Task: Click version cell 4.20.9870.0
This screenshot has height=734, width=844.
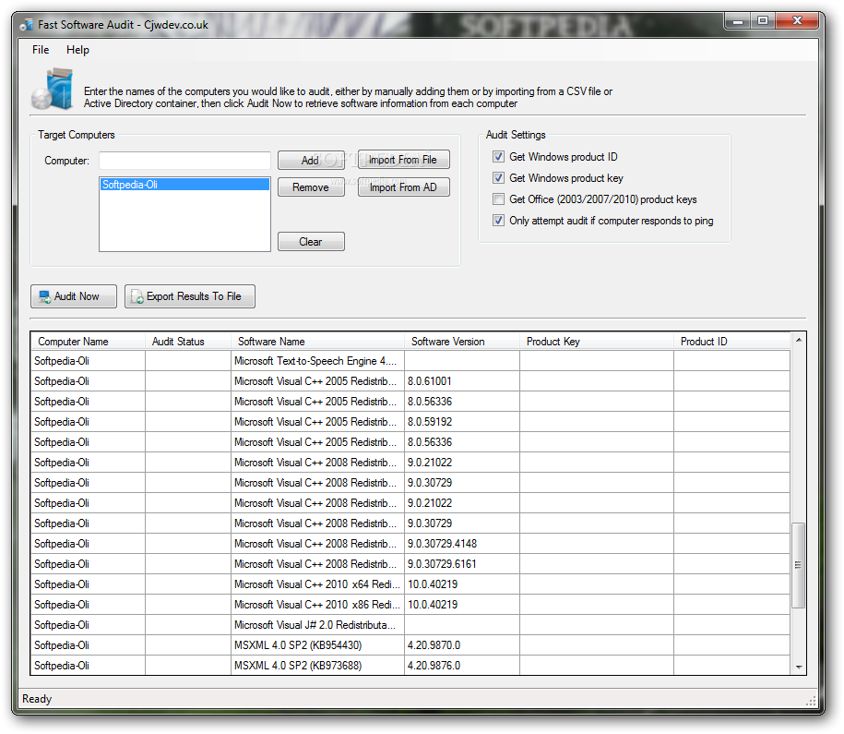Action: point(462,645)
